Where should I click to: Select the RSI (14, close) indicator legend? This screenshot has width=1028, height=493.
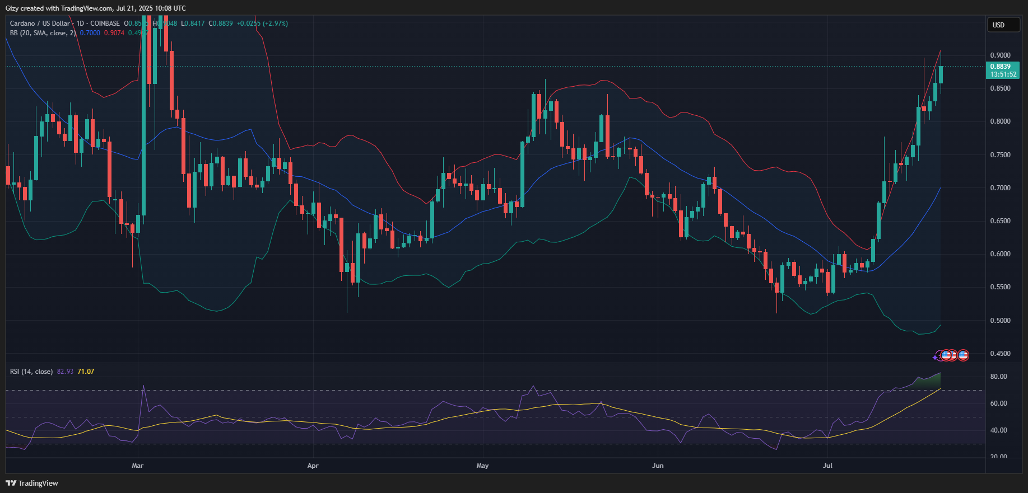click(x=31, y=372)
